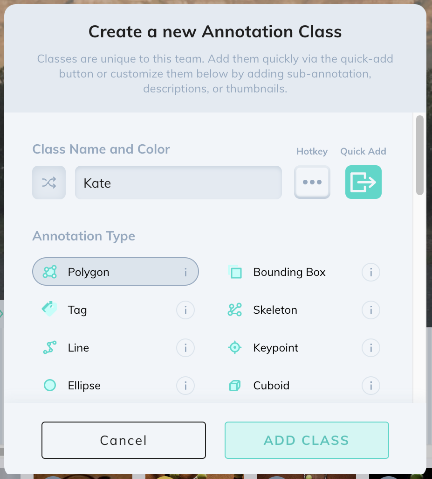View the Skeleton info tooltip
Screen dimensions: 432x479
(x=370, y=310)
